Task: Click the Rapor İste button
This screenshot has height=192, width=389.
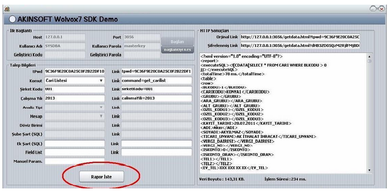Action: coord(101,177)
